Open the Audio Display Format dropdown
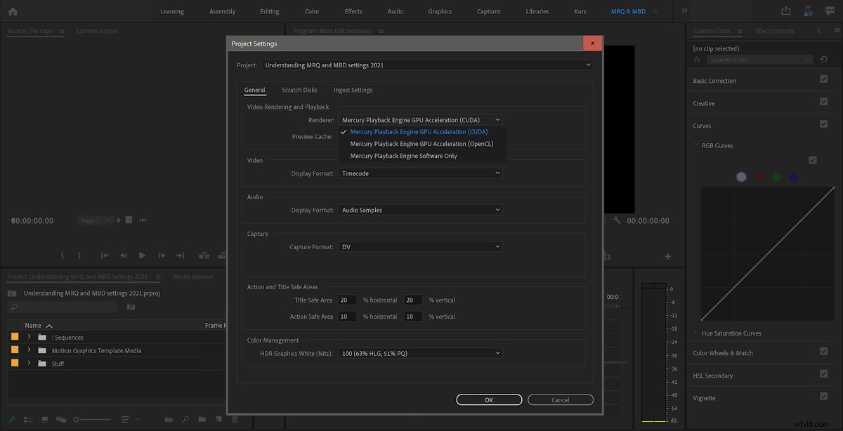The image size is (843, 431). tap(419, 209)
